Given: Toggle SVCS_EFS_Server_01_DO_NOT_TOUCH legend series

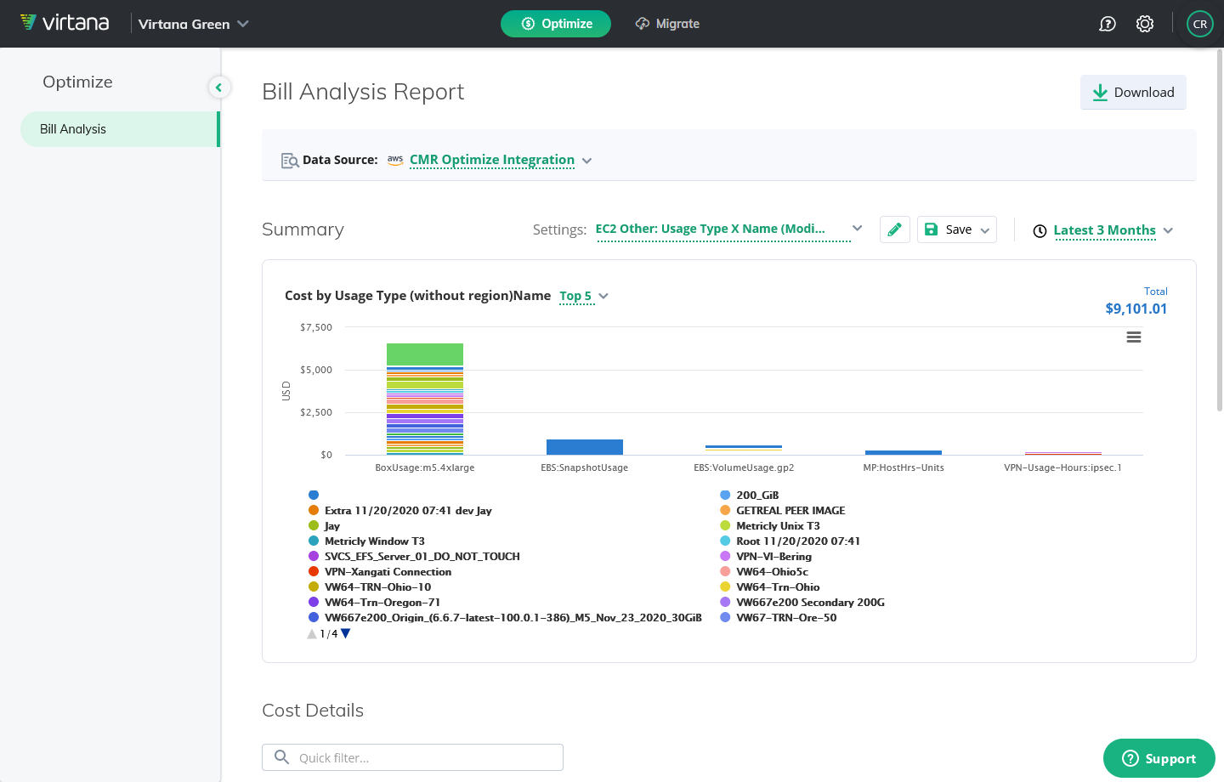Looking at the screenshot, I should (414, 557).
